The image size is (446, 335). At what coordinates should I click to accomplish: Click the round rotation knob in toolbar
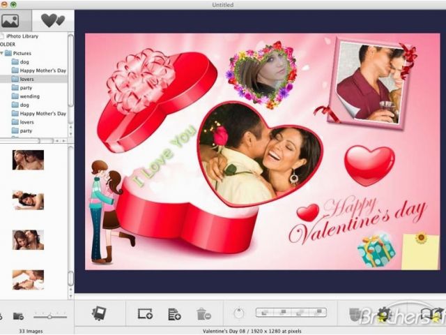point(238,314)
